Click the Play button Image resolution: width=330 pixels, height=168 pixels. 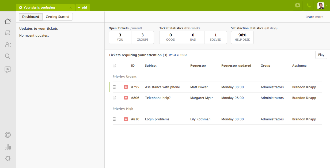click(x=321, y=55)
